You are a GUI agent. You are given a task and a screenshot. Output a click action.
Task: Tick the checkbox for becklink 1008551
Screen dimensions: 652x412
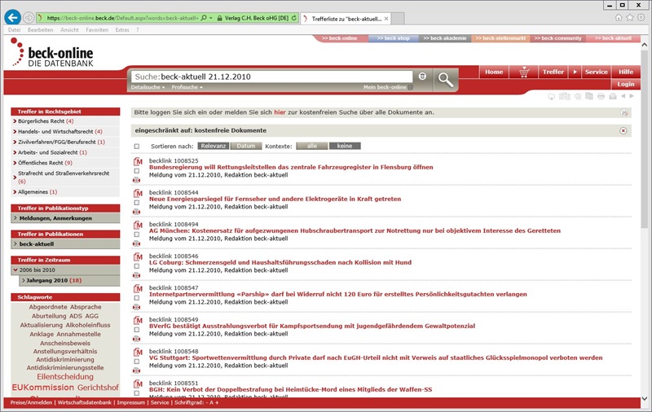click(136, 393)
